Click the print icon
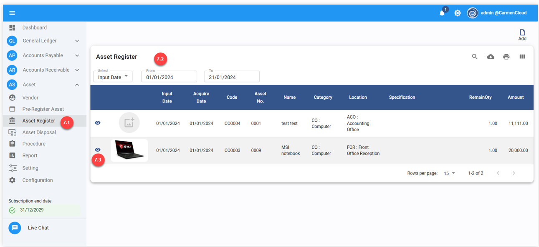Viewport: 539px width, 247px height. click(x=506, y=57)
